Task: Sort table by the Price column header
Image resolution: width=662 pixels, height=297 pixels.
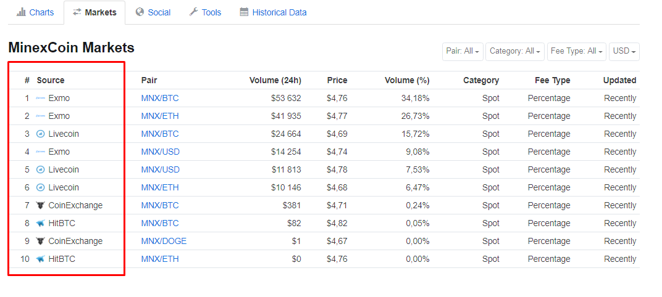Action: (x=337, y=80)
